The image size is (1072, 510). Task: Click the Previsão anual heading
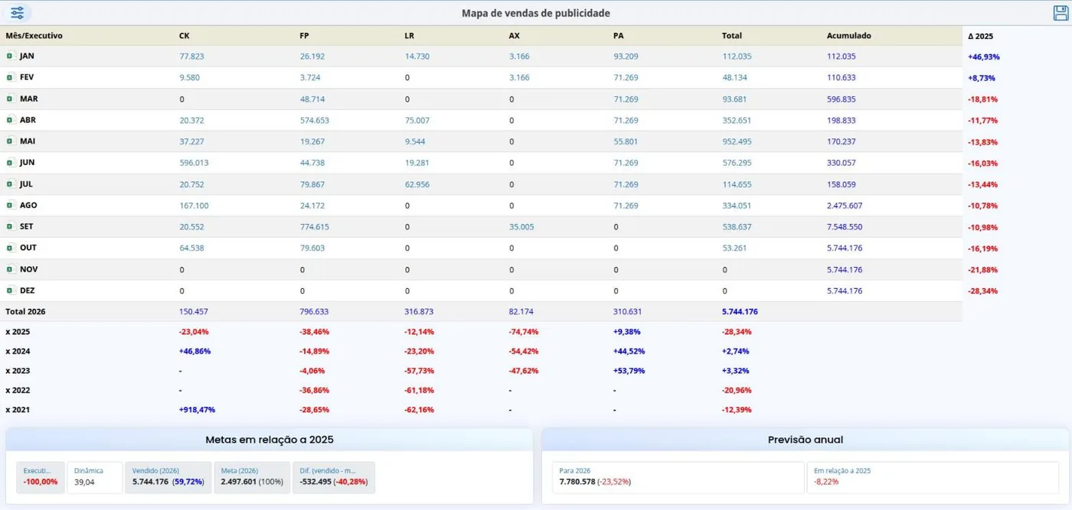[x=806, y=440]
